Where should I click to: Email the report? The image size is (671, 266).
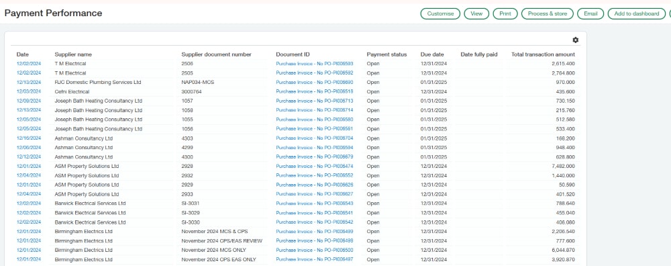click(x=590, y=13)
